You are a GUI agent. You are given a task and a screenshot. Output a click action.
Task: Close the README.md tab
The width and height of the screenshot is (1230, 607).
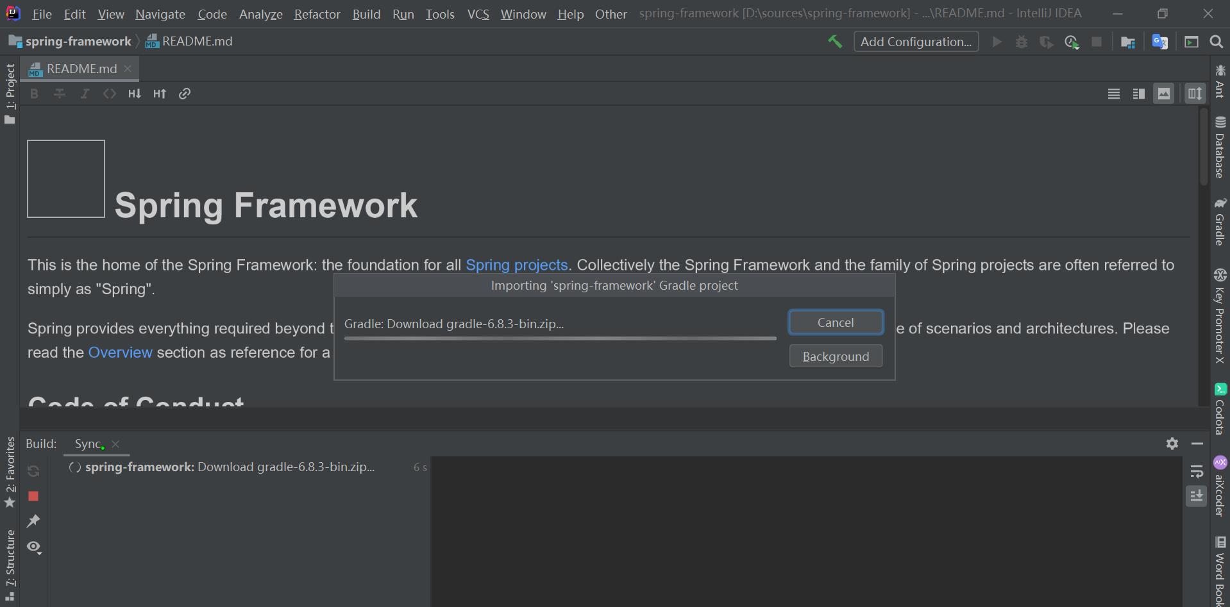coord(128,69)
